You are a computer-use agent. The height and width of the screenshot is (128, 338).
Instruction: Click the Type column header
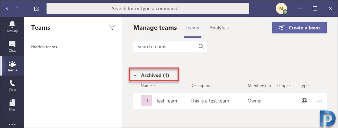click(304, 86)
